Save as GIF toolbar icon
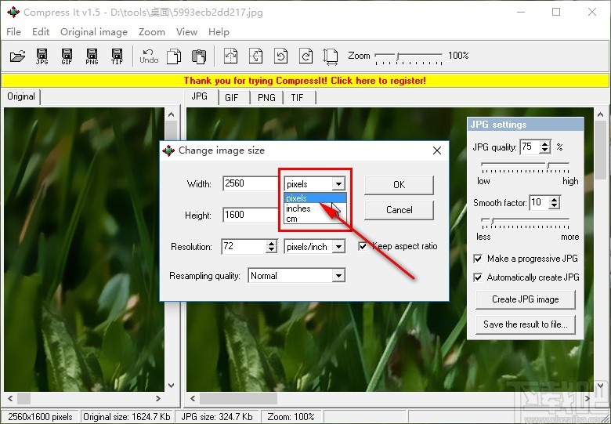611x424 pixels. coord(67,56)
